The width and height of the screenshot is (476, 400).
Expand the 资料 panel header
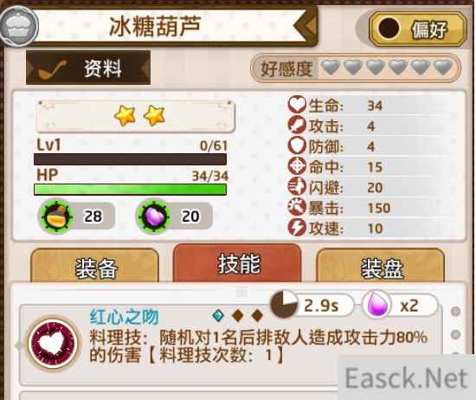click(88, 68)
